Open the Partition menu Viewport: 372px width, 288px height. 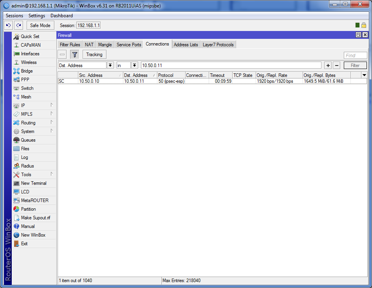[x=34, y=209]
